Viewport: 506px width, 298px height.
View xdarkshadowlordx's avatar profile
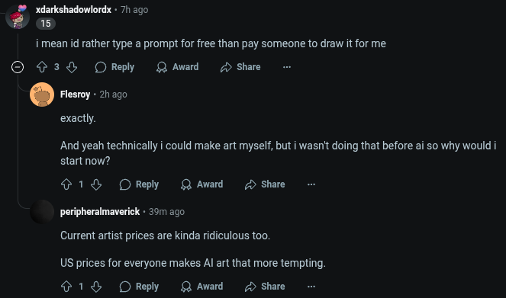pyautogui.click(x=18, y=17)
